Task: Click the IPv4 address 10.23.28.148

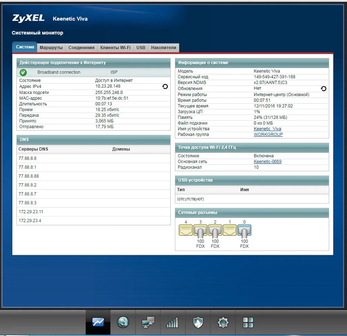Action: pyautogui.click(x=108, y=86)
